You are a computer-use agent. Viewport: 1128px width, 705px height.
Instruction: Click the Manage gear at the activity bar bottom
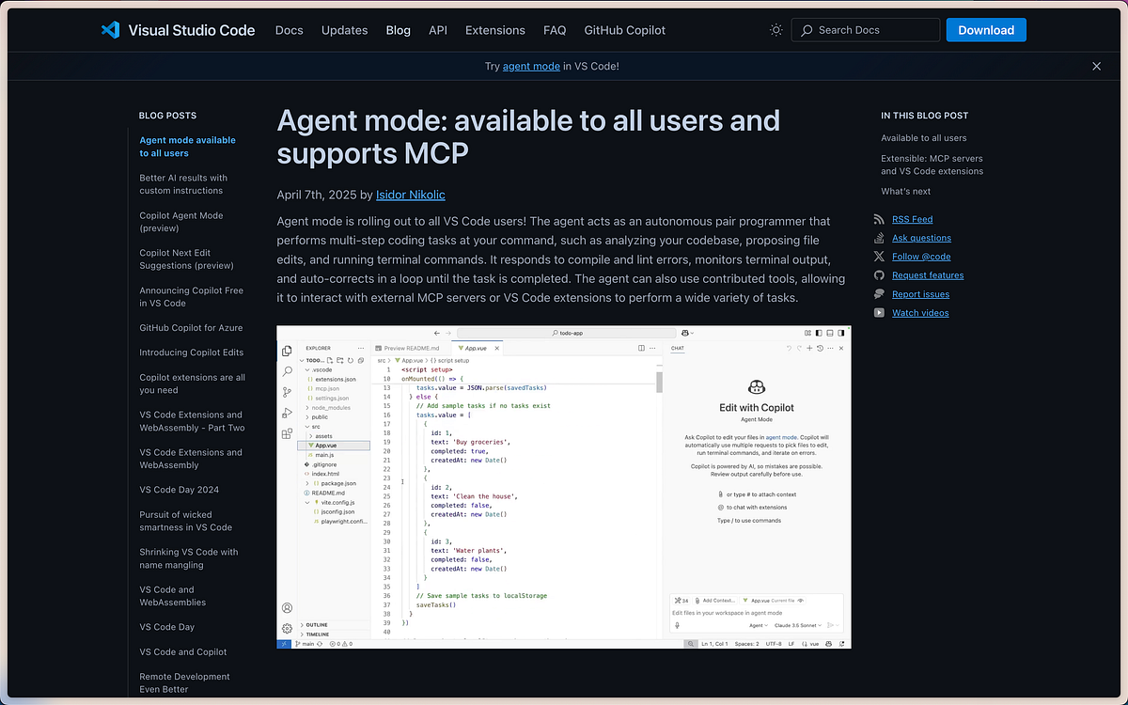point(288,628)
